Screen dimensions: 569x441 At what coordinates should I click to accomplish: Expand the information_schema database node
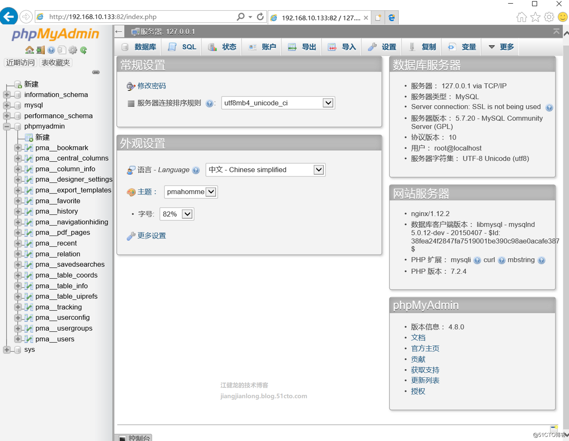7,95
